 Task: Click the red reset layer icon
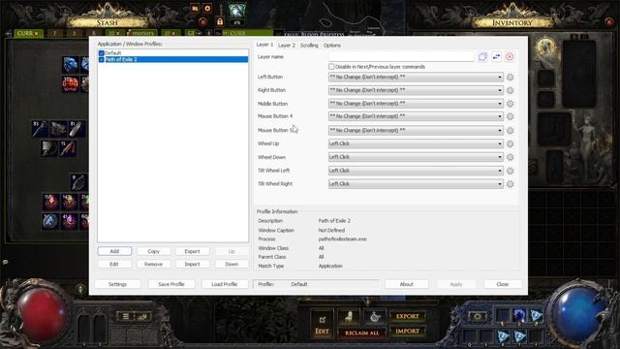(x=510, y=57)
